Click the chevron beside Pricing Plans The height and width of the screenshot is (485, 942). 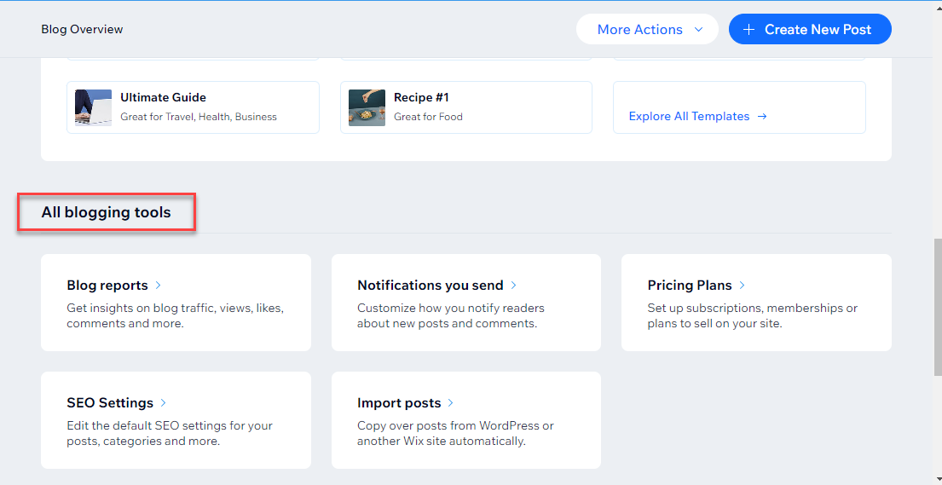(x=743, y=286)
